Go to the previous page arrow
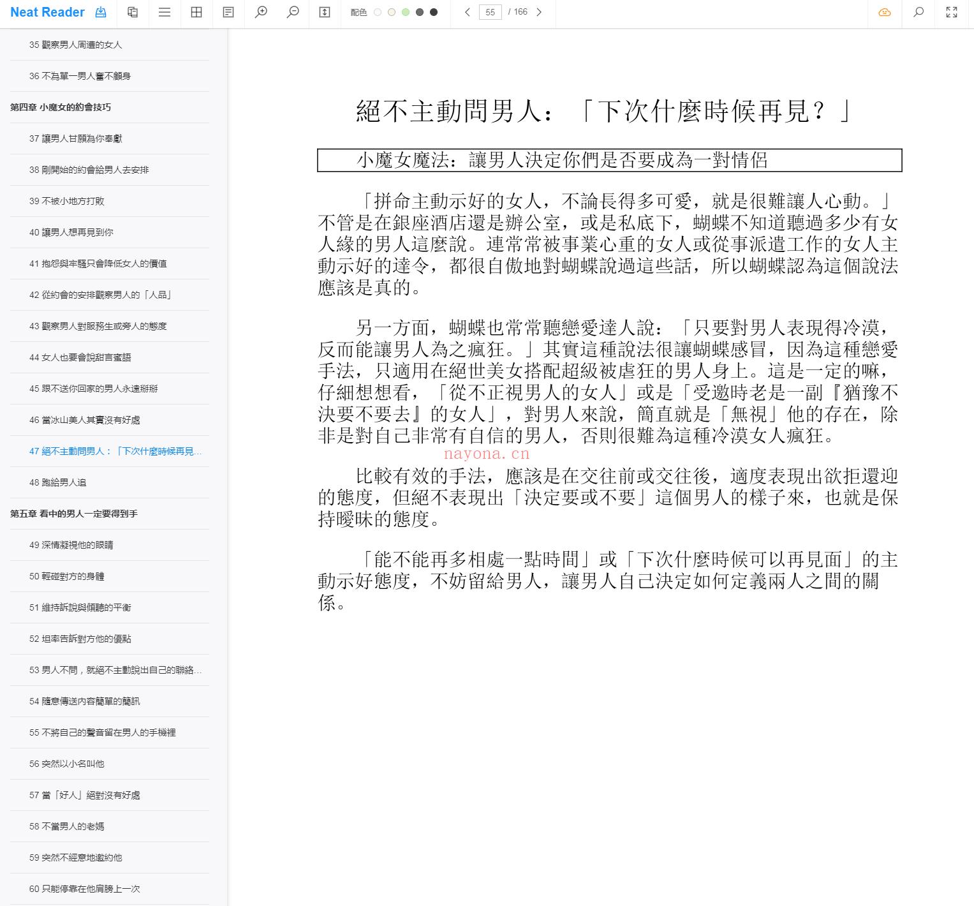974x906 pixels. 468,12
